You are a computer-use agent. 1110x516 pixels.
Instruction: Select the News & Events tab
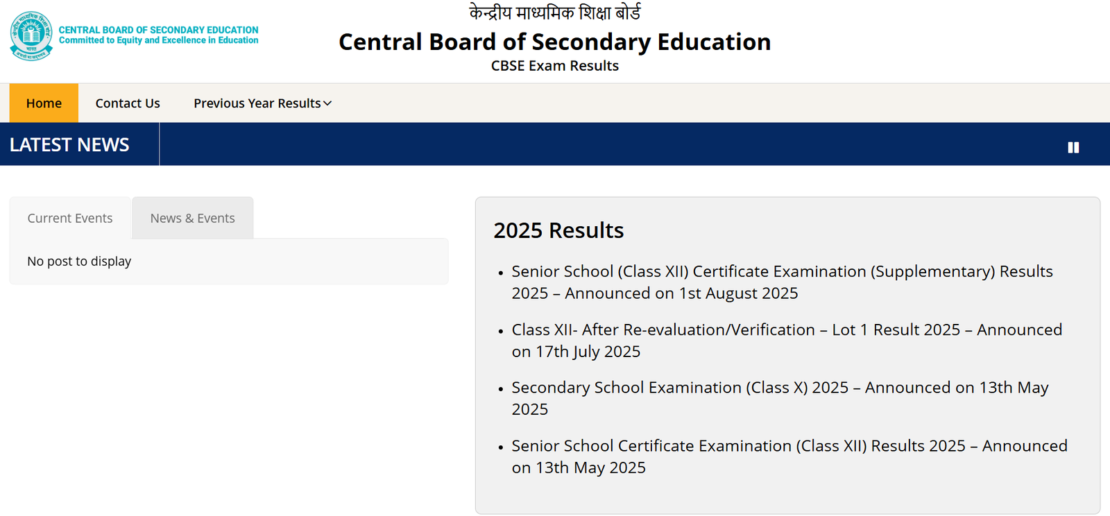(x=193, y=218)
